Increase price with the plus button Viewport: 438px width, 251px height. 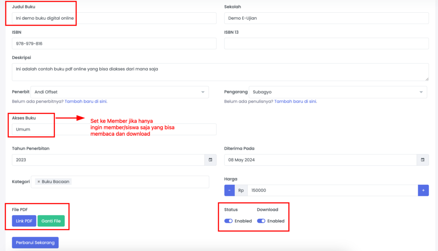tap(423, 190)
